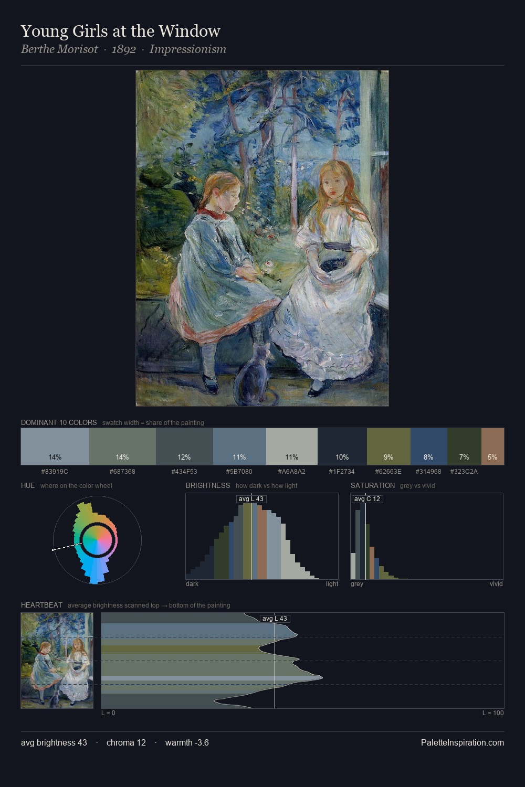Click the hue color wheel chart
Image resolution: width=525 pixels, height=787 pixels.
(97, 540)
